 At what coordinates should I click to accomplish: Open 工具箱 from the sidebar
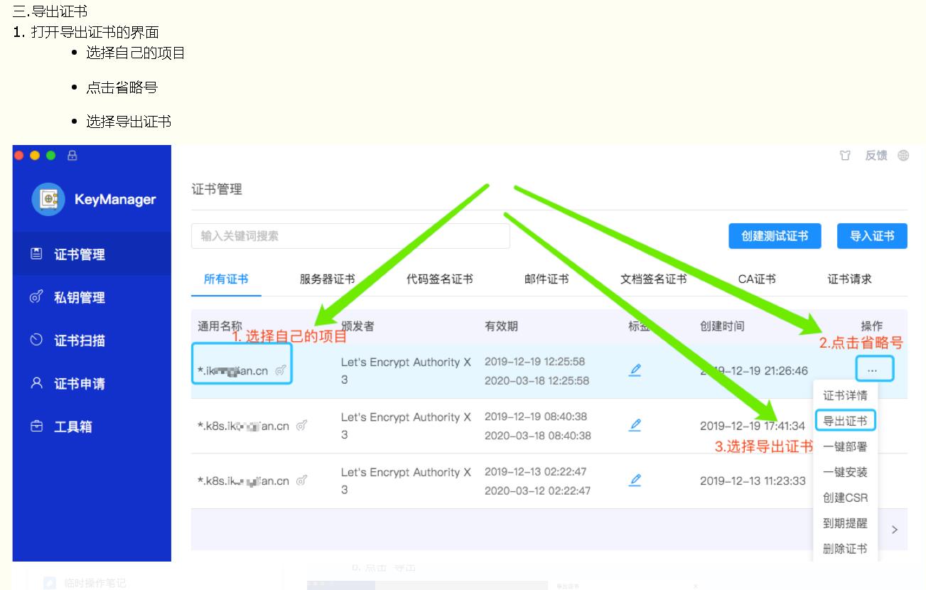tap(92, 427)
